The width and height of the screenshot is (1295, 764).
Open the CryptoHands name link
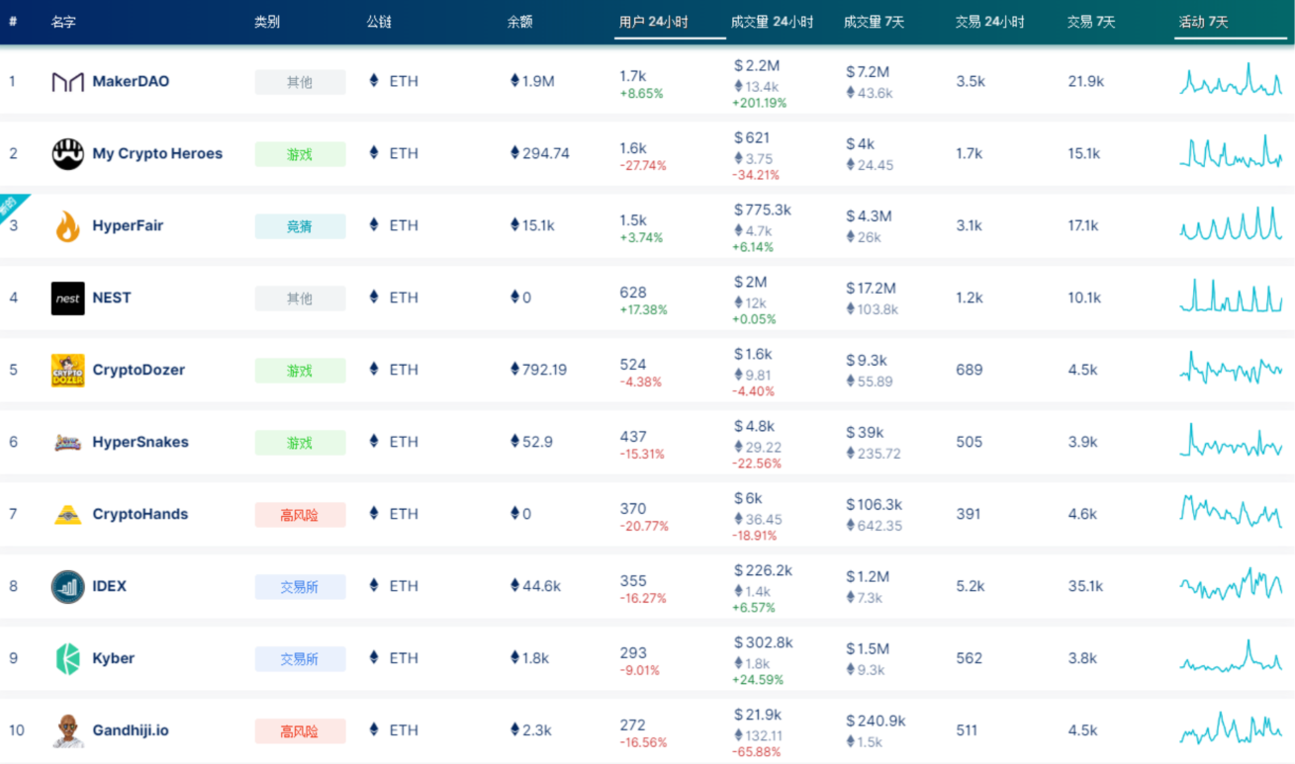139,514
